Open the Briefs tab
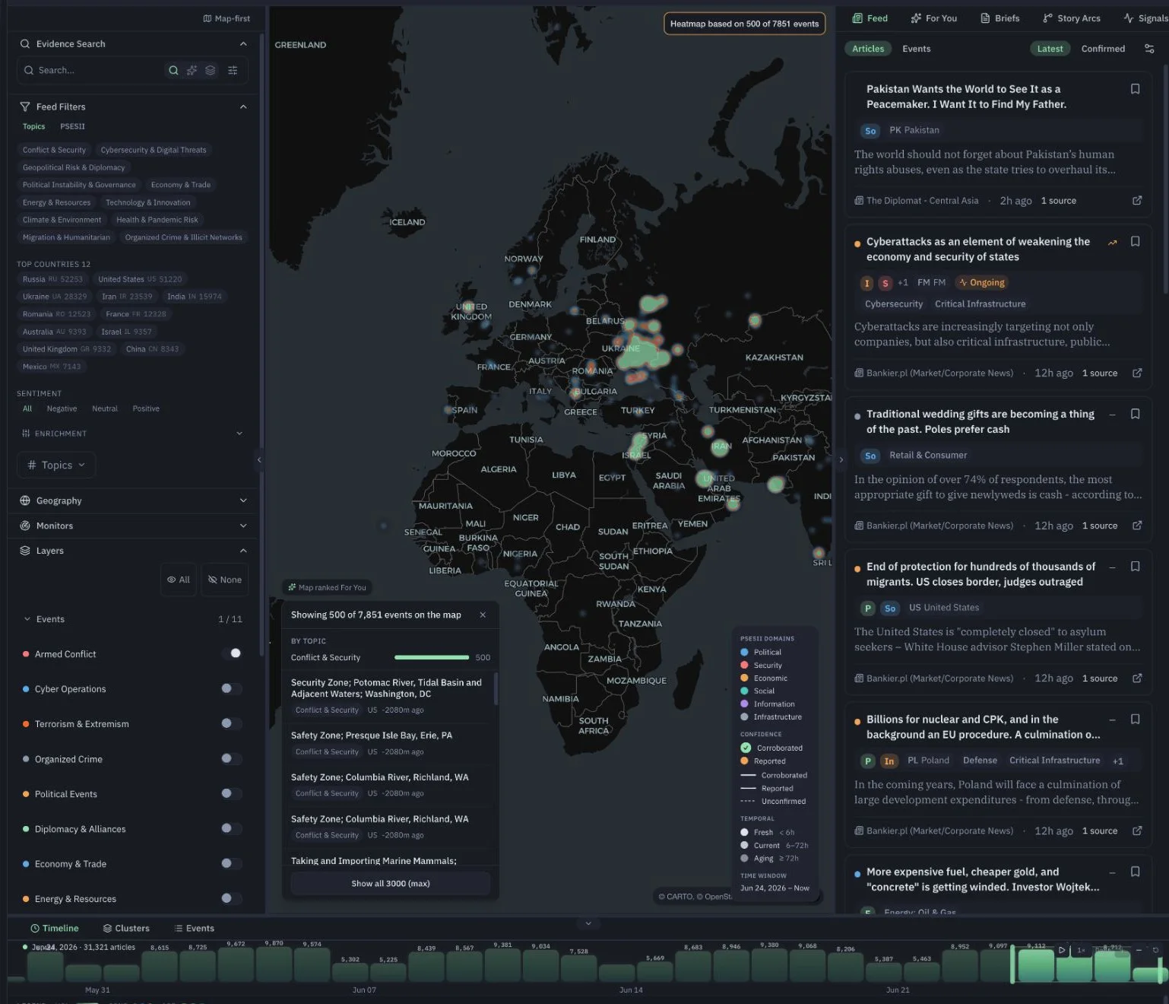The width and height of the screenshot is (1169, 1004). coord(1000,18)
